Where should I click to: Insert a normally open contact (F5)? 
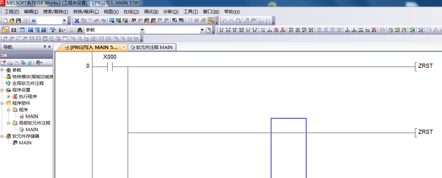click(x=222, y=30)
